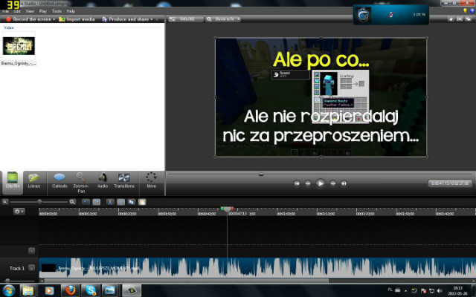
Task: Select the video clip thumbnail in Clip Bin
Action: tap(19, 46)
